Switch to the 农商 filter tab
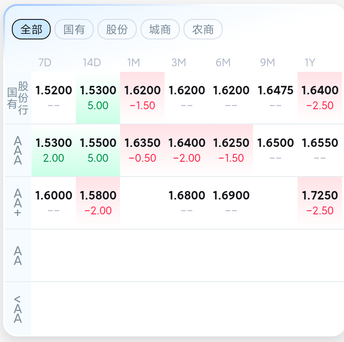Image resolution: width=344 pixels, height=342 pixels. coord(203,29)
